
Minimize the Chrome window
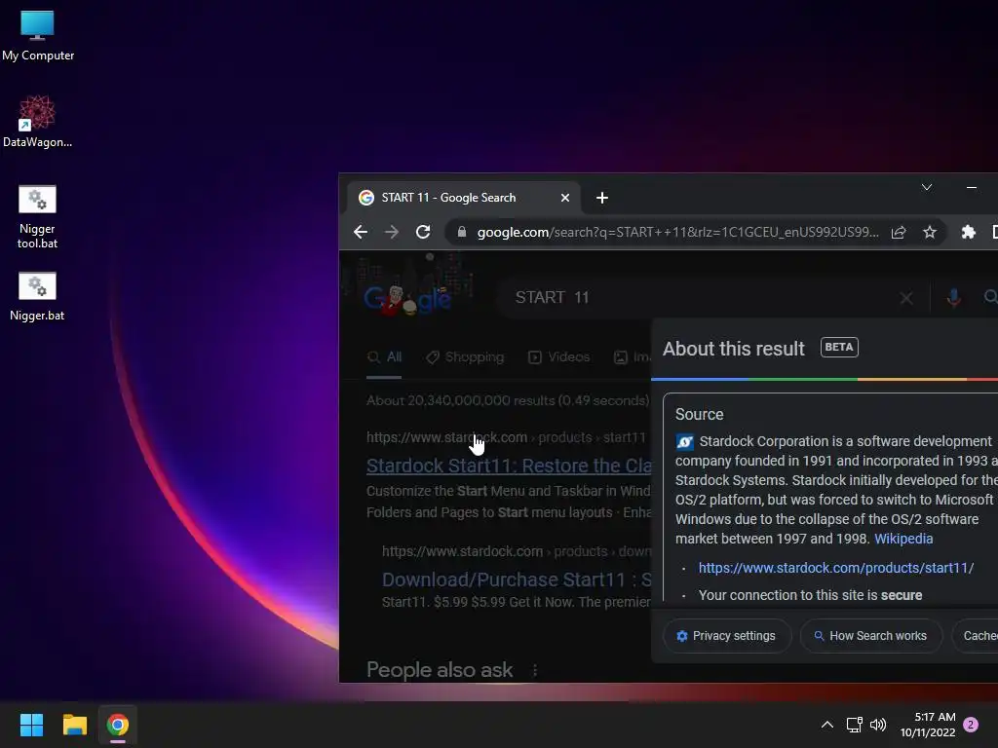point(972,187)
